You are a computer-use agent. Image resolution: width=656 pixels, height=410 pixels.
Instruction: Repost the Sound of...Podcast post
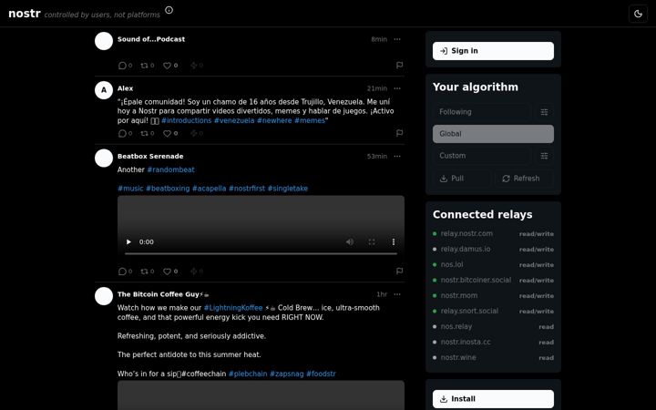[148, 66]
